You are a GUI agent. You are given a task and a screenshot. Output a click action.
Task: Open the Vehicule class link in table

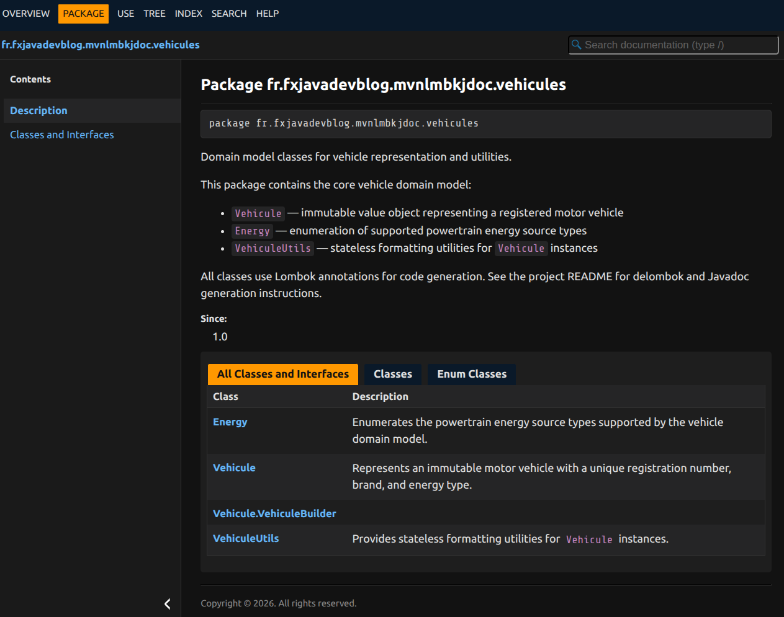coord(234,468)
